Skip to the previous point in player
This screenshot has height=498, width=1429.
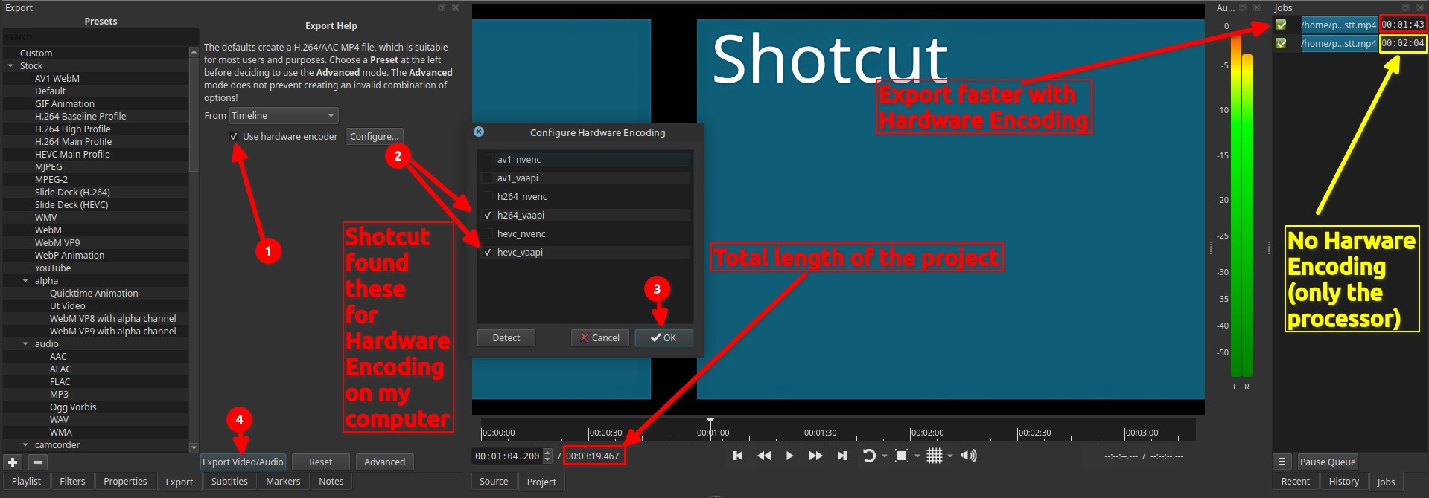[x=738, y=456]
